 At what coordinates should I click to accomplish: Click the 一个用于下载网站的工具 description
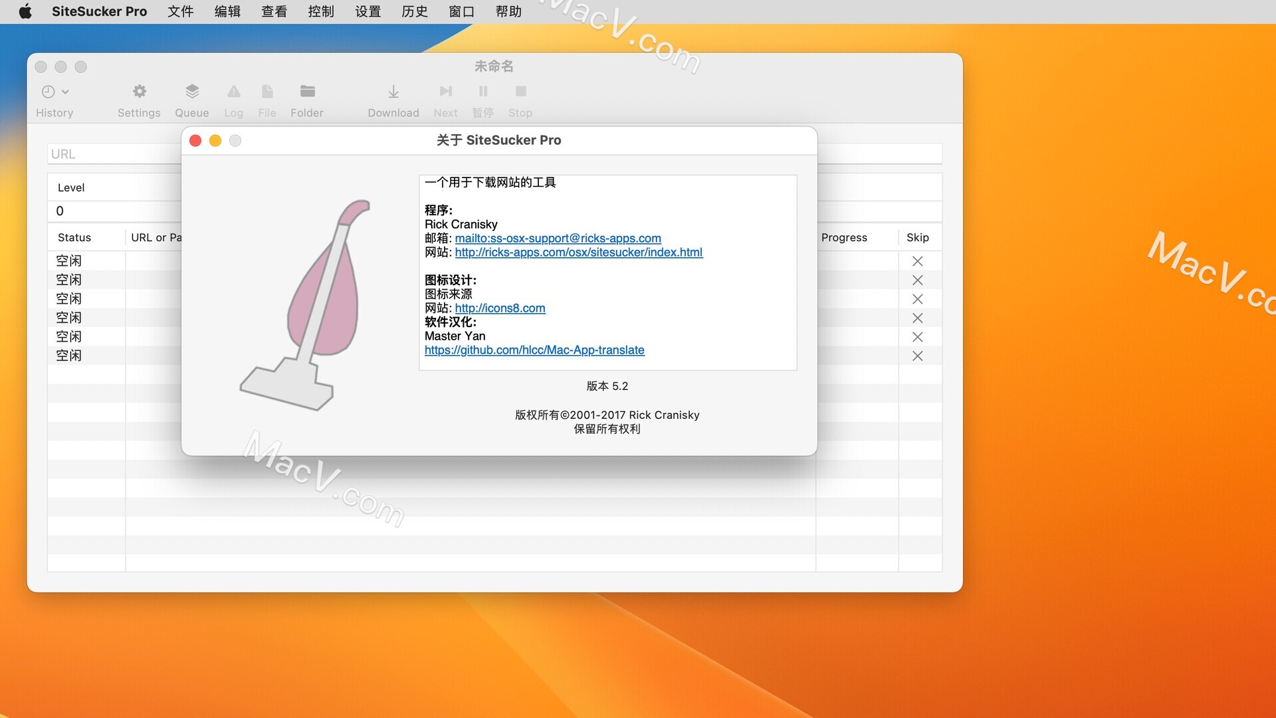pos(490,182)
